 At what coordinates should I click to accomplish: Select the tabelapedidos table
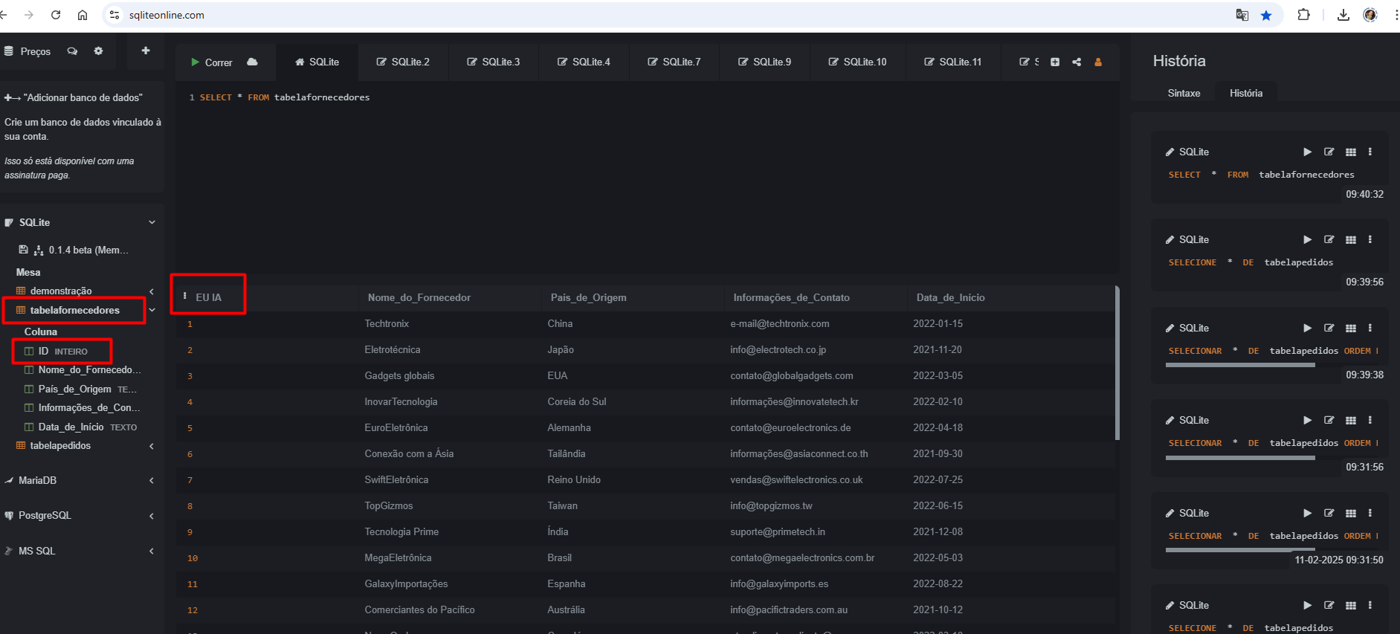point(60,445)
